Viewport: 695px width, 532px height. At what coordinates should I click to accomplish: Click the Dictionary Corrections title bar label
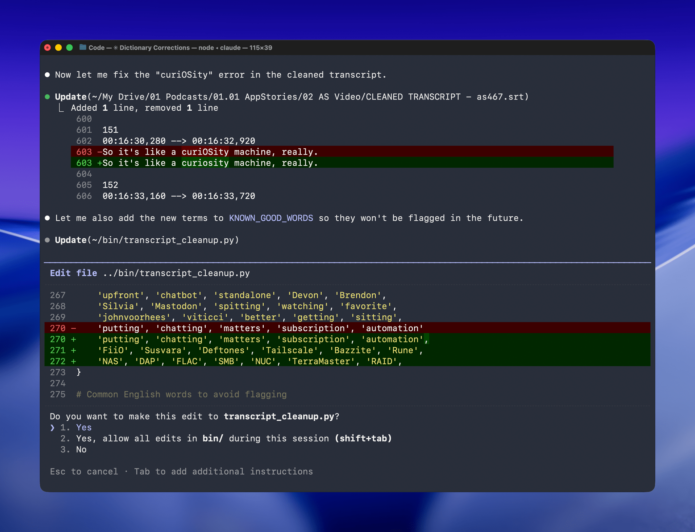pos(155,48)
